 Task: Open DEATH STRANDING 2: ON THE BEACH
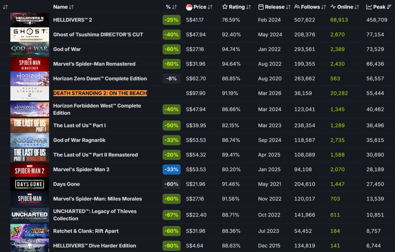tap(100, 93)
